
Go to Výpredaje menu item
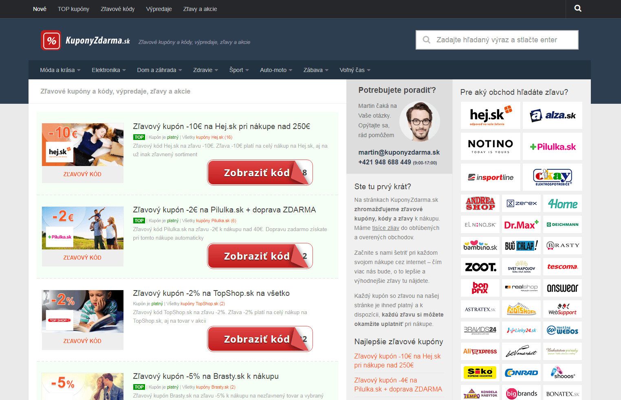159,9
